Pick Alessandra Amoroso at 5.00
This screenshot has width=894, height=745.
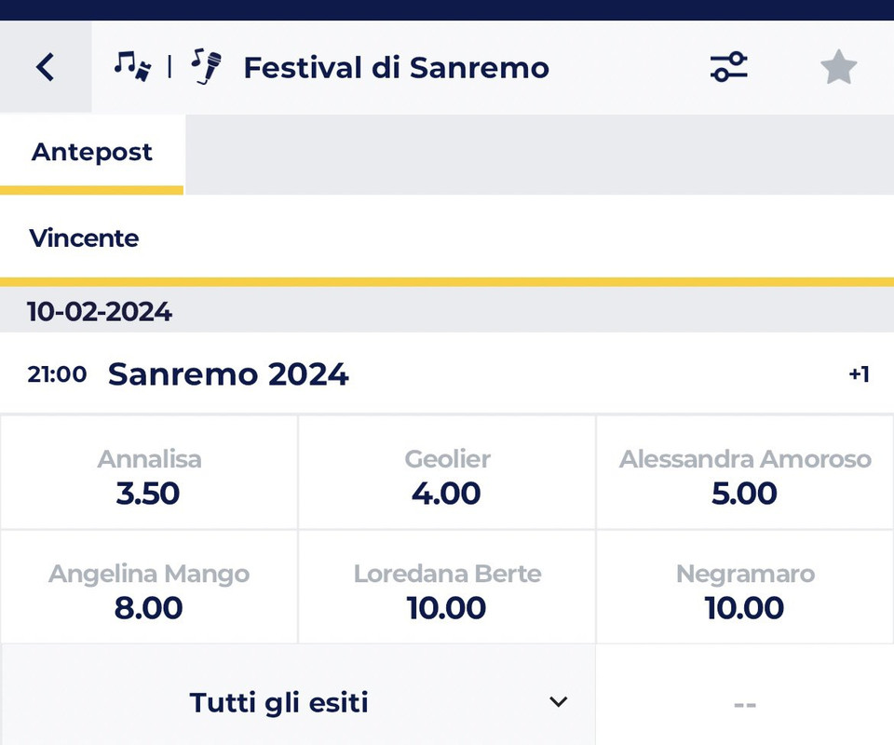(x=745, y=473)
